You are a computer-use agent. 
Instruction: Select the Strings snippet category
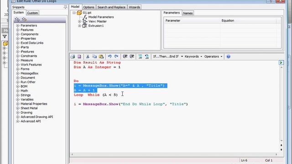click(26, 95)
